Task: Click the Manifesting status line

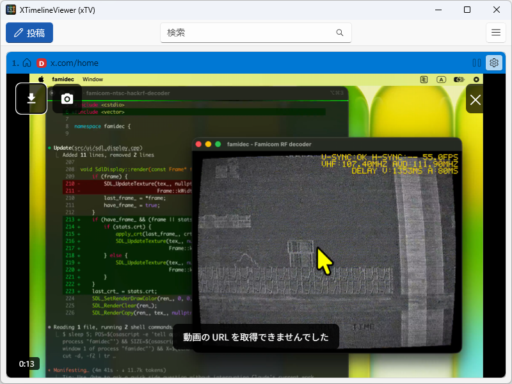Action: coord(109,371)
